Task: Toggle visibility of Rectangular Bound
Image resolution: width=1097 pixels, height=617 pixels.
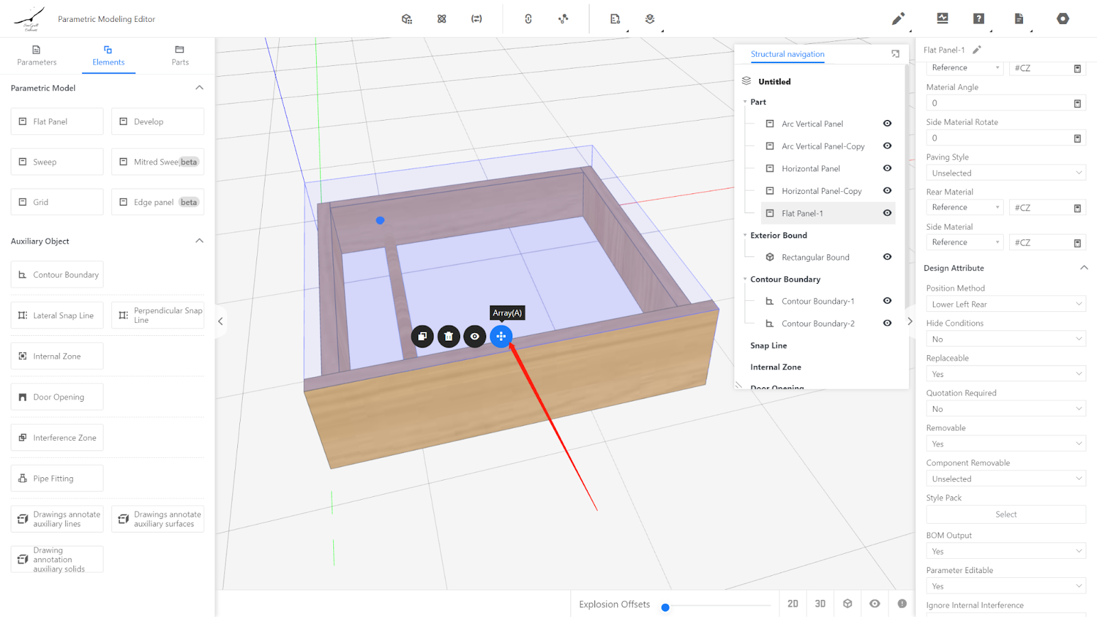Action: pyautogui.click(x=887, y=257)
